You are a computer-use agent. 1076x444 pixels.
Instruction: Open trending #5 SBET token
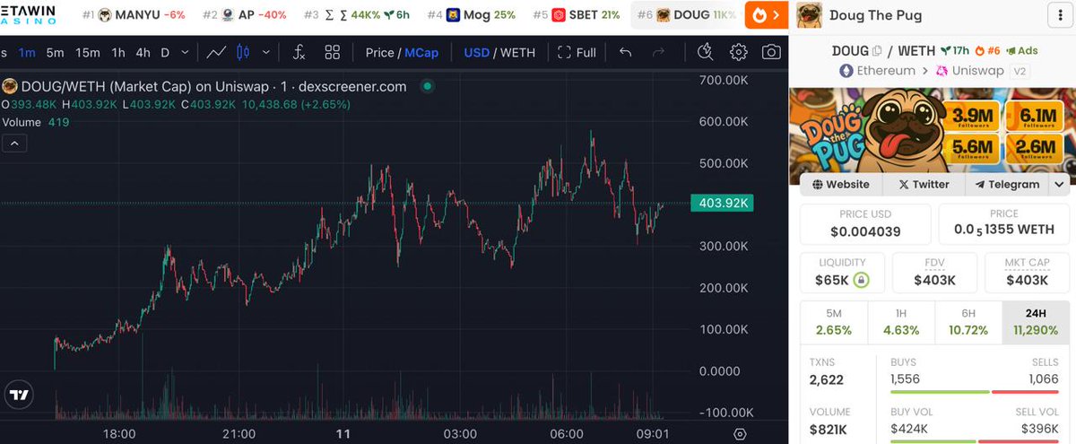(577, 15)
